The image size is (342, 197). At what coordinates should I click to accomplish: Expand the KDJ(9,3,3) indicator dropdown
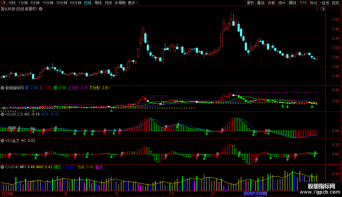click(2, 114)
